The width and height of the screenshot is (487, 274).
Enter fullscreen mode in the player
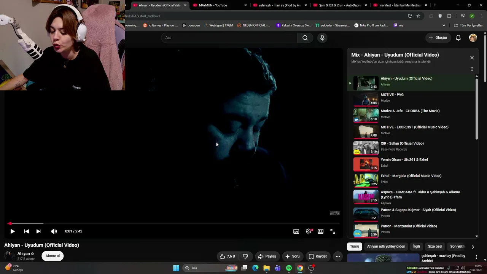(333, 231)
